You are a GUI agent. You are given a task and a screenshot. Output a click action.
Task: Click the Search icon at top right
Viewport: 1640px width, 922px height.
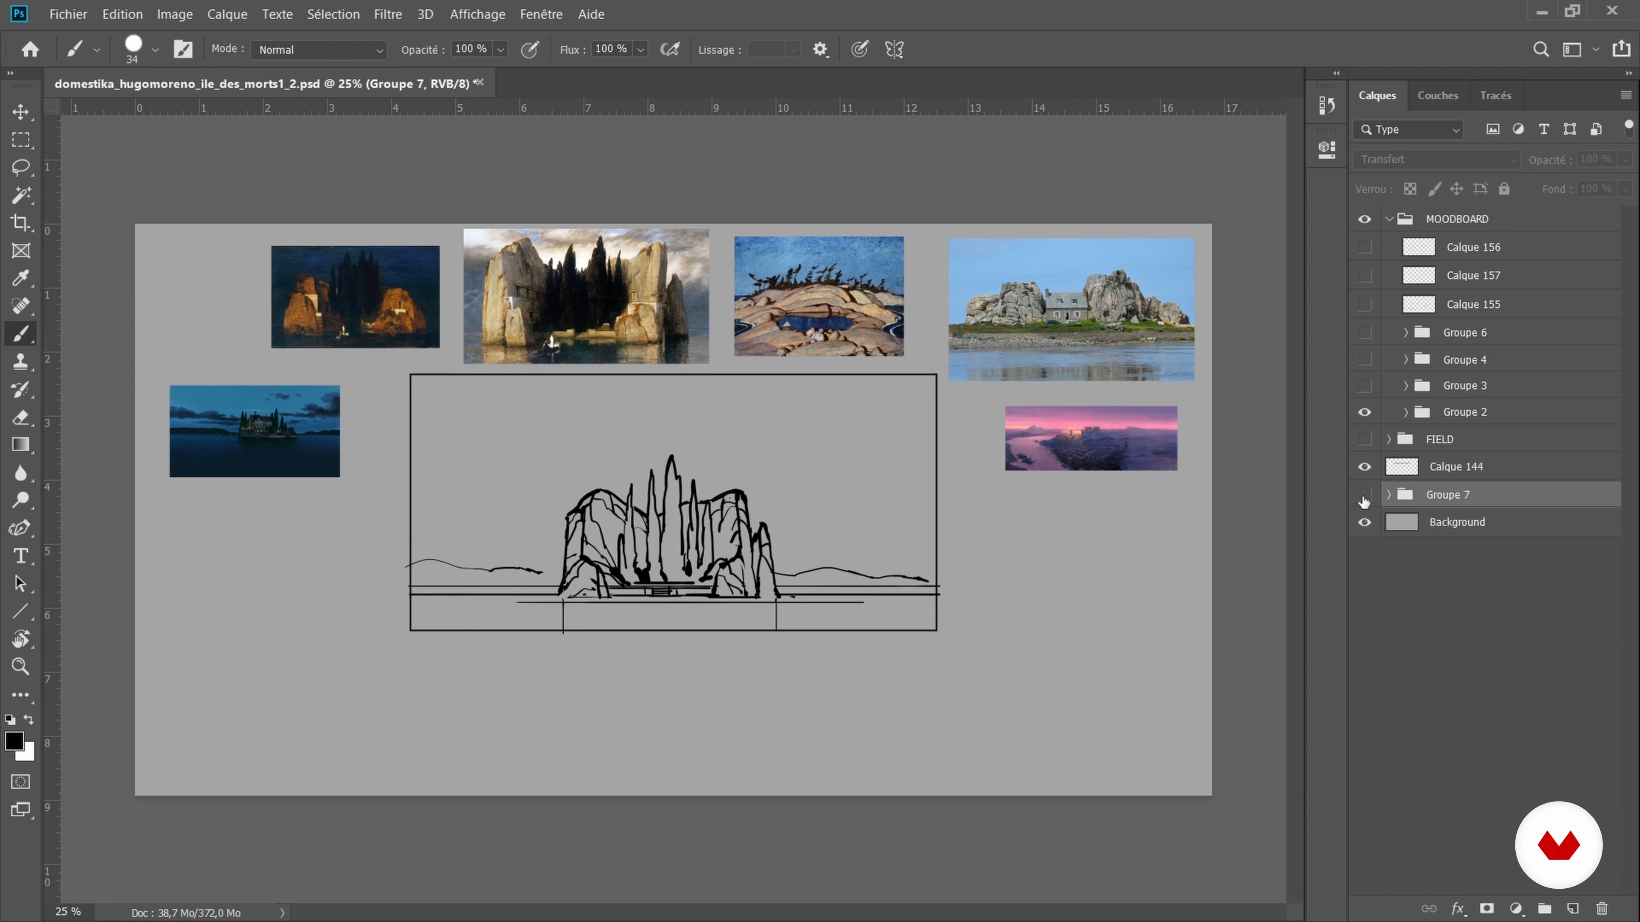pyautogui.click(x=1540, y=50)
